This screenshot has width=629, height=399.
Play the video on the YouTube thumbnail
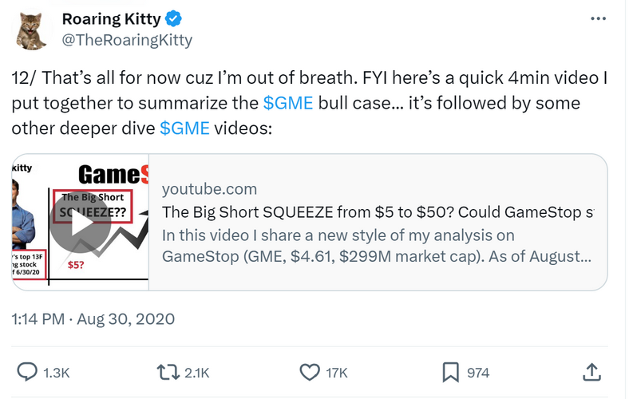pos(80,222)
